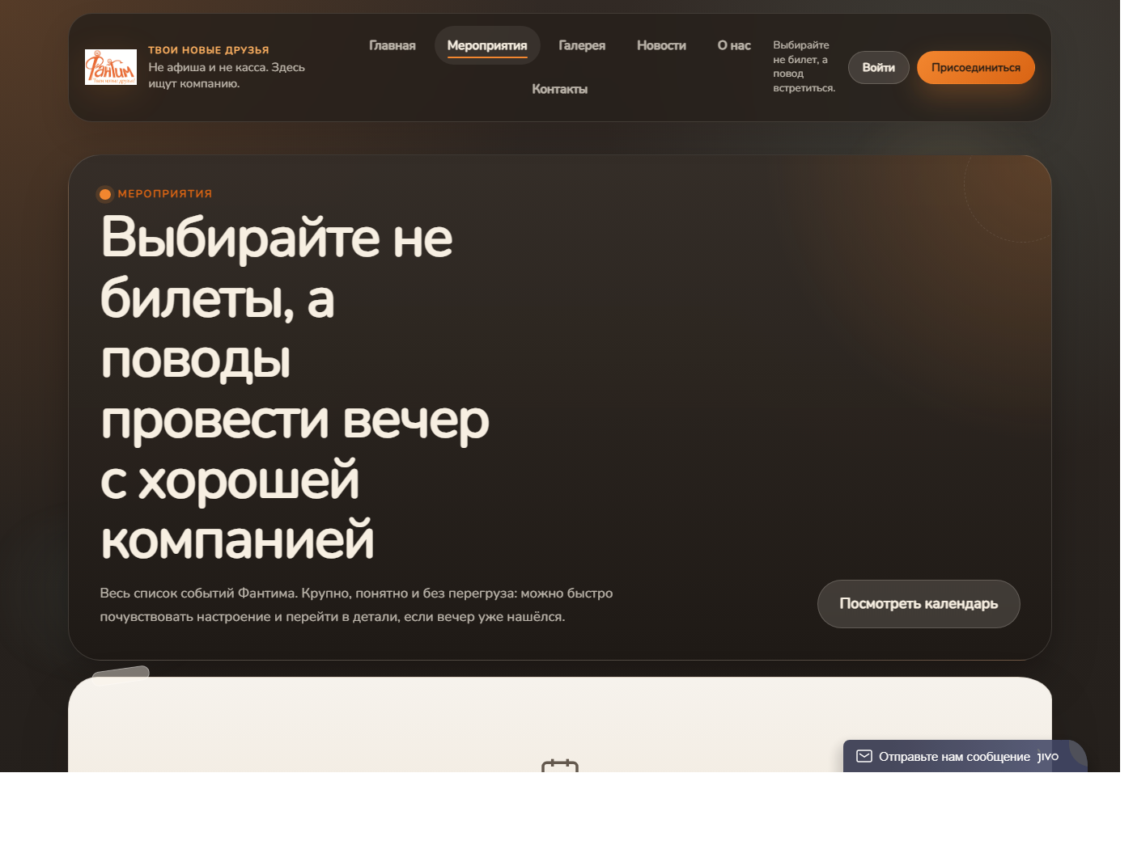Click the Jivo logo on the chat bar
The image size is (1133, 849).
(x=1048, y=757)
